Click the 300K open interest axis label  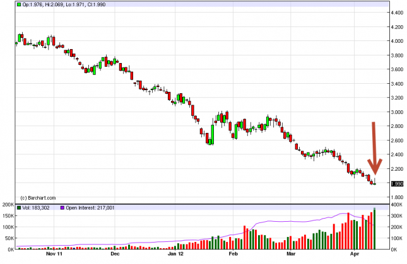click(397, 216)
